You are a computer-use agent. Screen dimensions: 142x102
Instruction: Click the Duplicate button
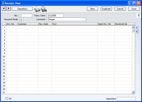(x=106, y=9)
